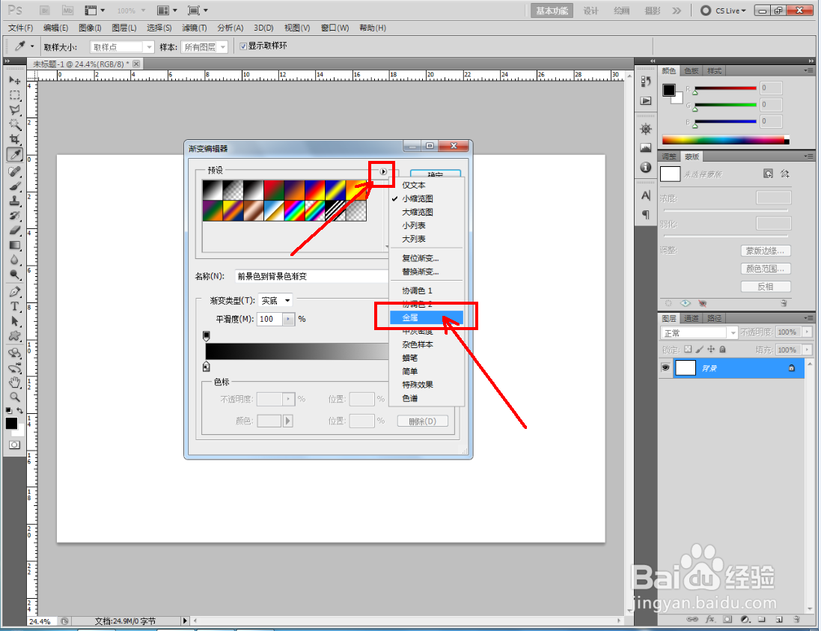The width and height of the screenshot is (821, 631).
Task: Open the 滤镜(T) menu
Action: point(195,28)
